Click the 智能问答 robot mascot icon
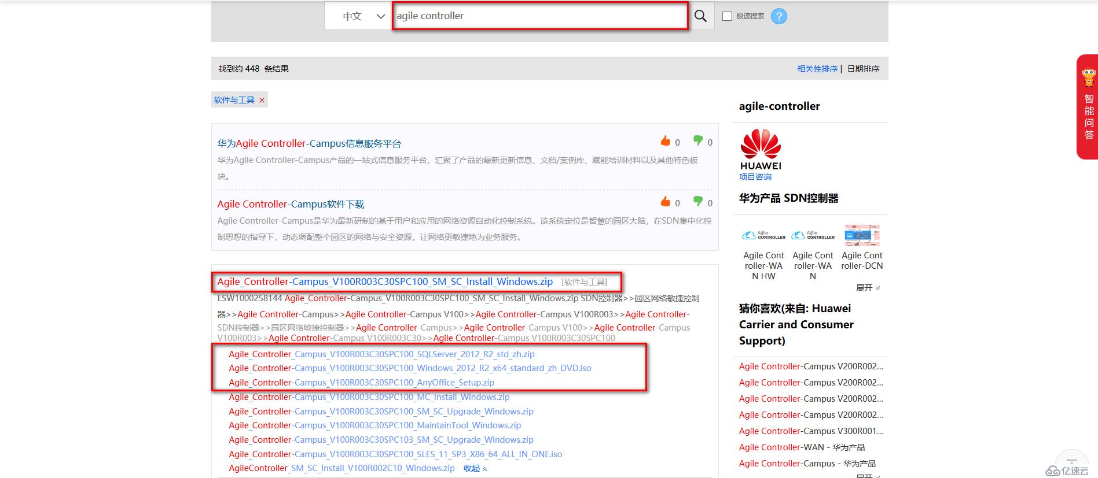 pyautogui.click(x=1089, y=78)
